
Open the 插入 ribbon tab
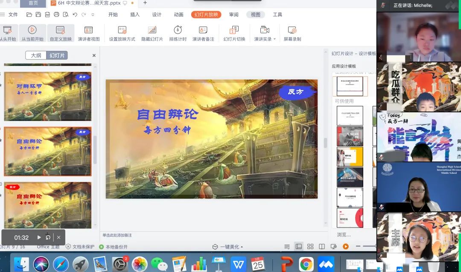pos(134,15)
